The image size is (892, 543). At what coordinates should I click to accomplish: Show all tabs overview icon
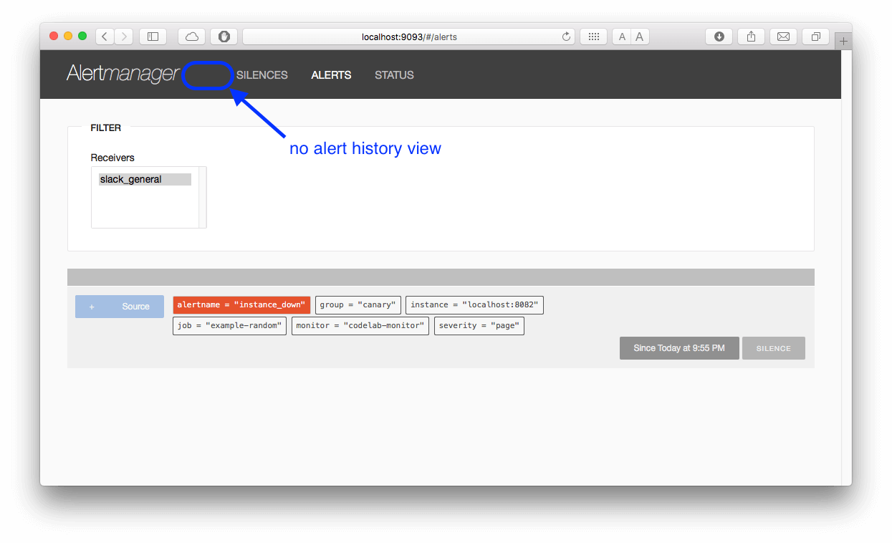[816, 37]
